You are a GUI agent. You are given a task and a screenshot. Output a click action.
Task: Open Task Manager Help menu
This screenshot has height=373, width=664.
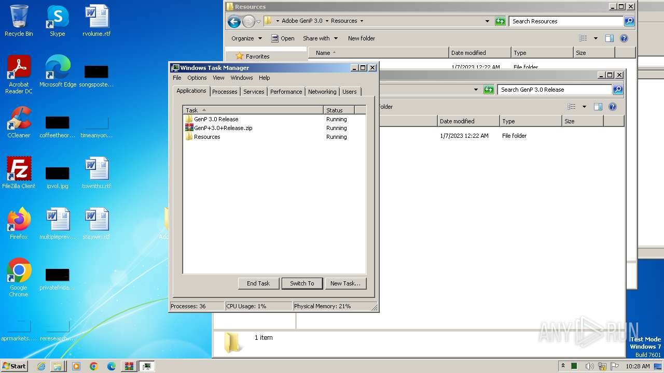tap(264, 78)
